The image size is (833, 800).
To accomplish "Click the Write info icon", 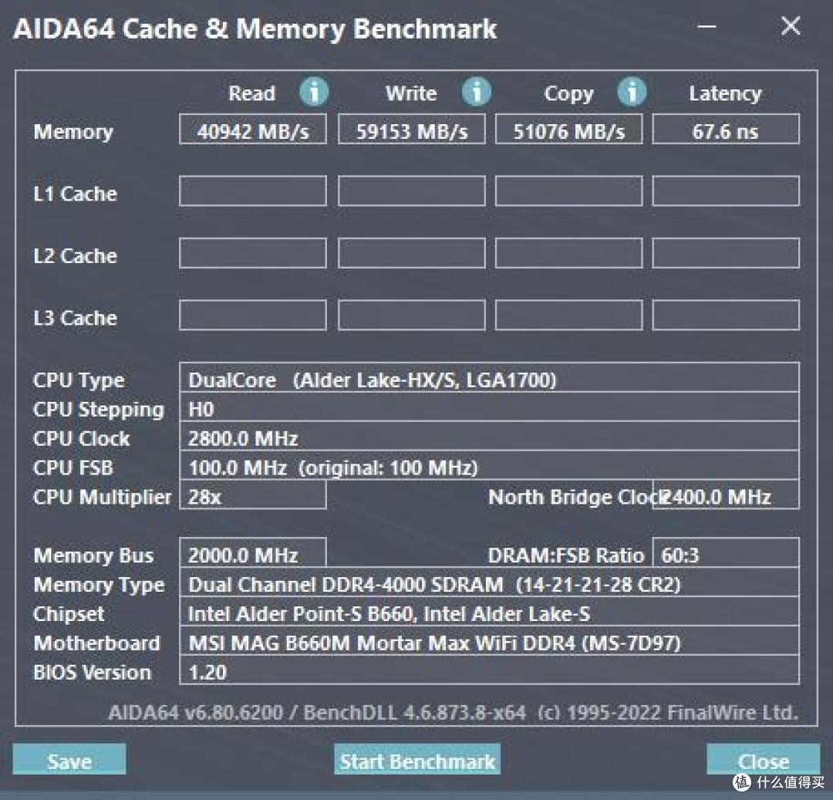I will (476, 92).
